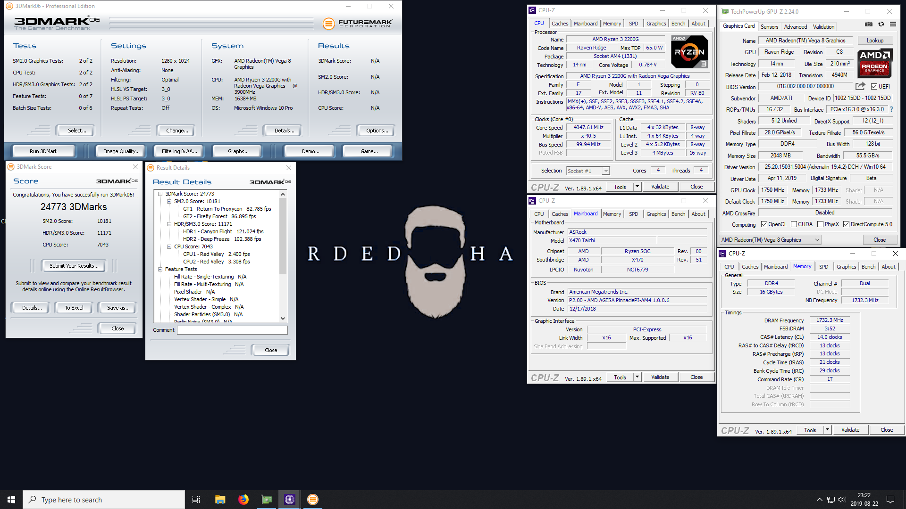906x509 pixels.
Task: Open the Windows Start menu
Action: (x=11, y=500)
